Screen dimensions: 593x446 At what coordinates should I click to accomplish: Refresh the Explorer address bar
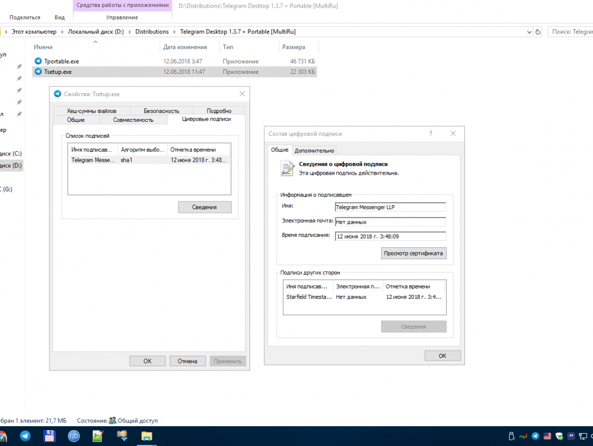pyautogui.click(x=538, y=32)
